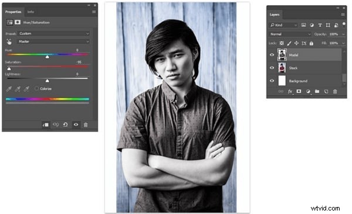352x214 pixels.
Task: Expand the Opacity percentage dropdown arrow
Action: pyautogui.click(x=343, y=34)
